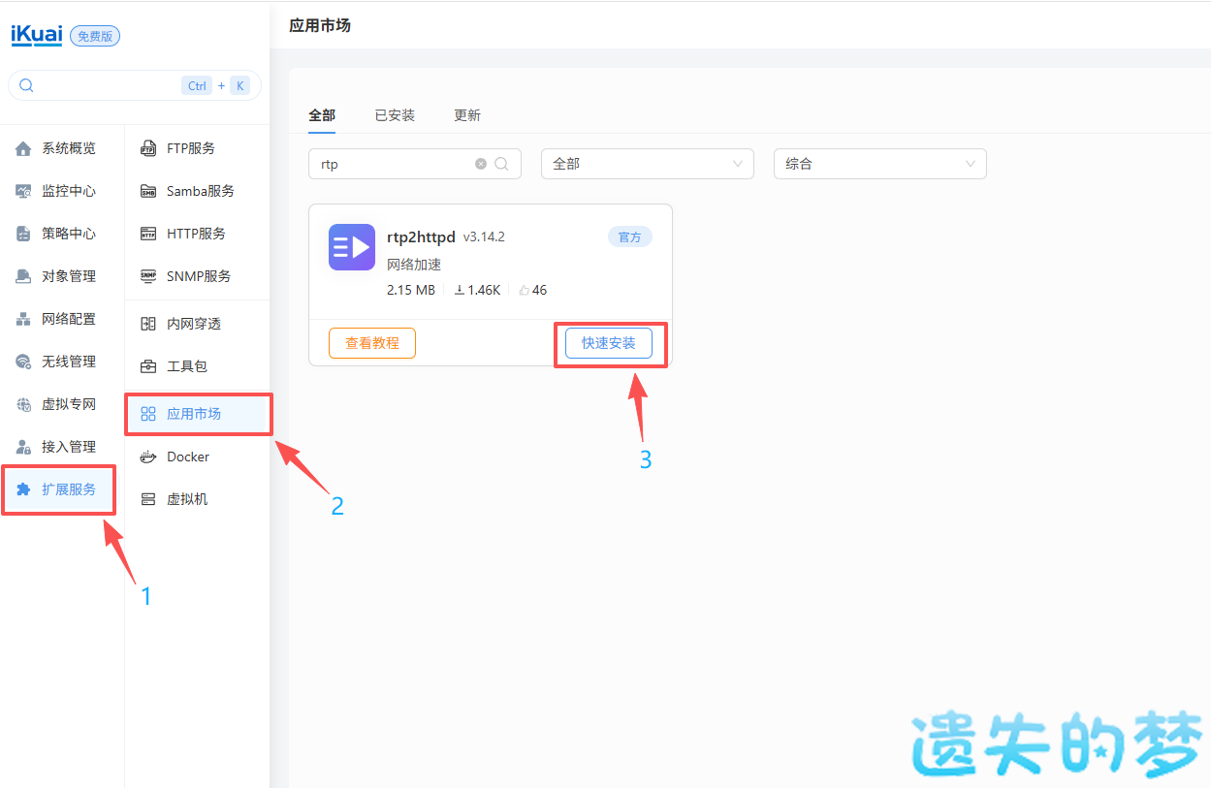This screenshot has height=788, width=1211.
Task: Click the 扩展服务 puzzle icon
Action: coord(23,489)
